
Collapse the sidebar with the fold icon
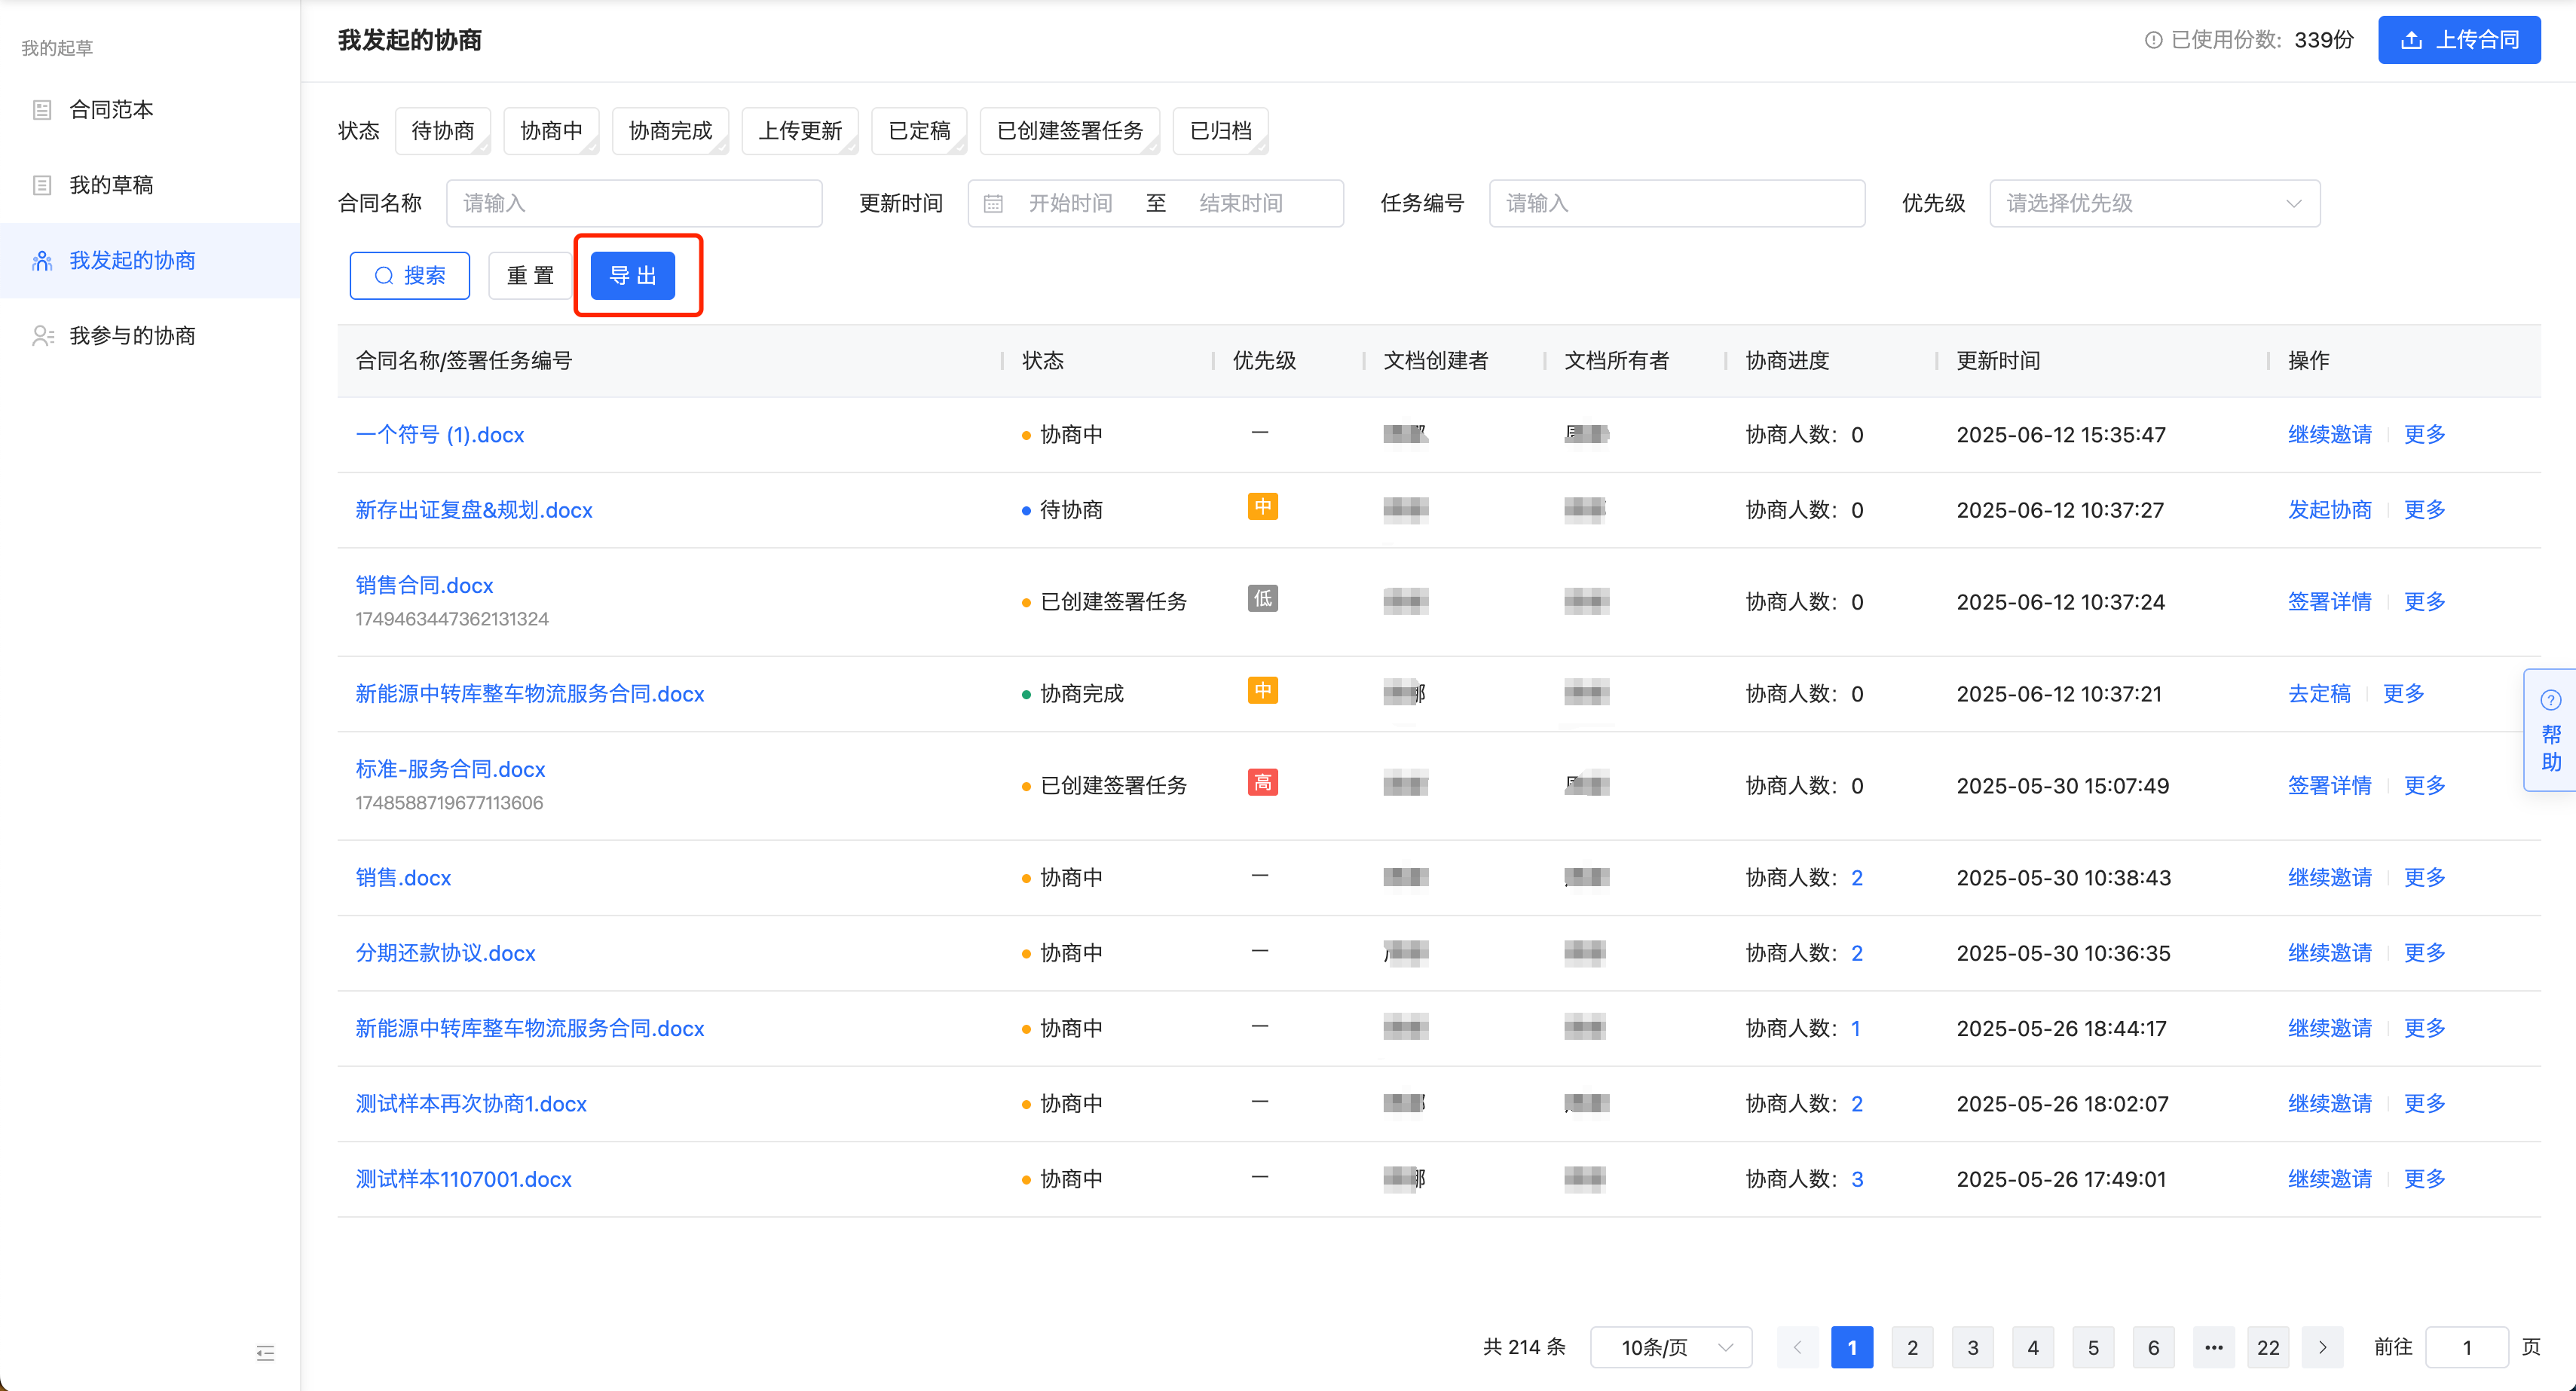(265, 1353)
